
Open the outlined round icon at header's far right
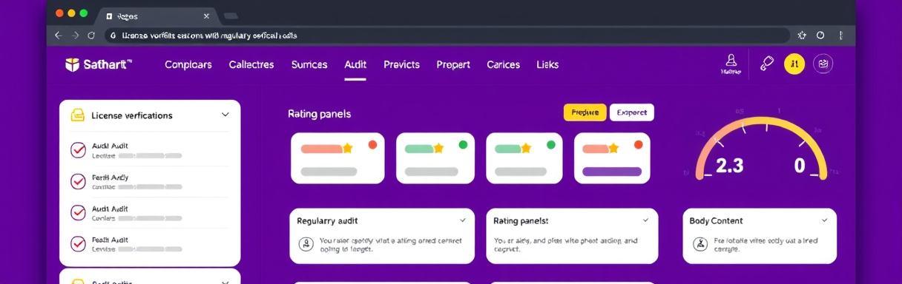[823, 64]
